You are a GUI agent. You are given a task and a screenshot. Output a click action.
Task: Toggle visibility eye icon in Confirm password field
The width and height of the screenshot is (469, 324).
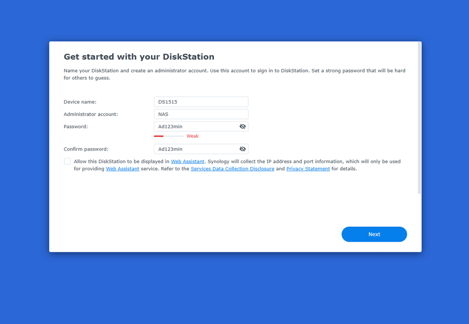tap(242, 149)
